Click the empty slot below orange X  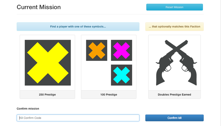[97, 75]
